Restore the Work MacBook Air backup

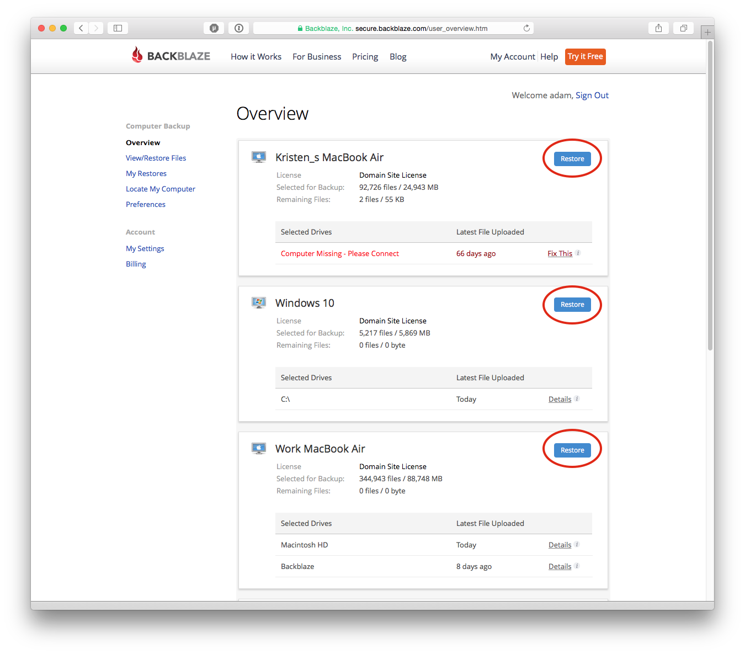tap(572, 450)
